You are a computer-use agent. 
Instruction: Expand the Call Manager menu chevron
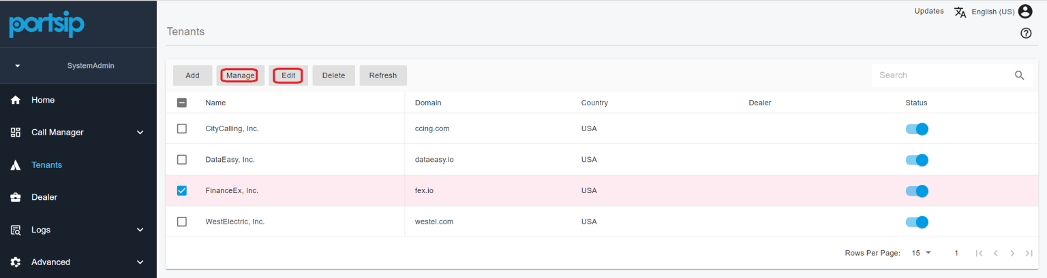[x=140, y=133]
